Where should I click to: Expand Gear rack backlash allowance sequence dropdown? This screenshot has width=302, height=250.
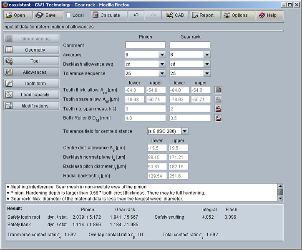[x=207, y=64]
